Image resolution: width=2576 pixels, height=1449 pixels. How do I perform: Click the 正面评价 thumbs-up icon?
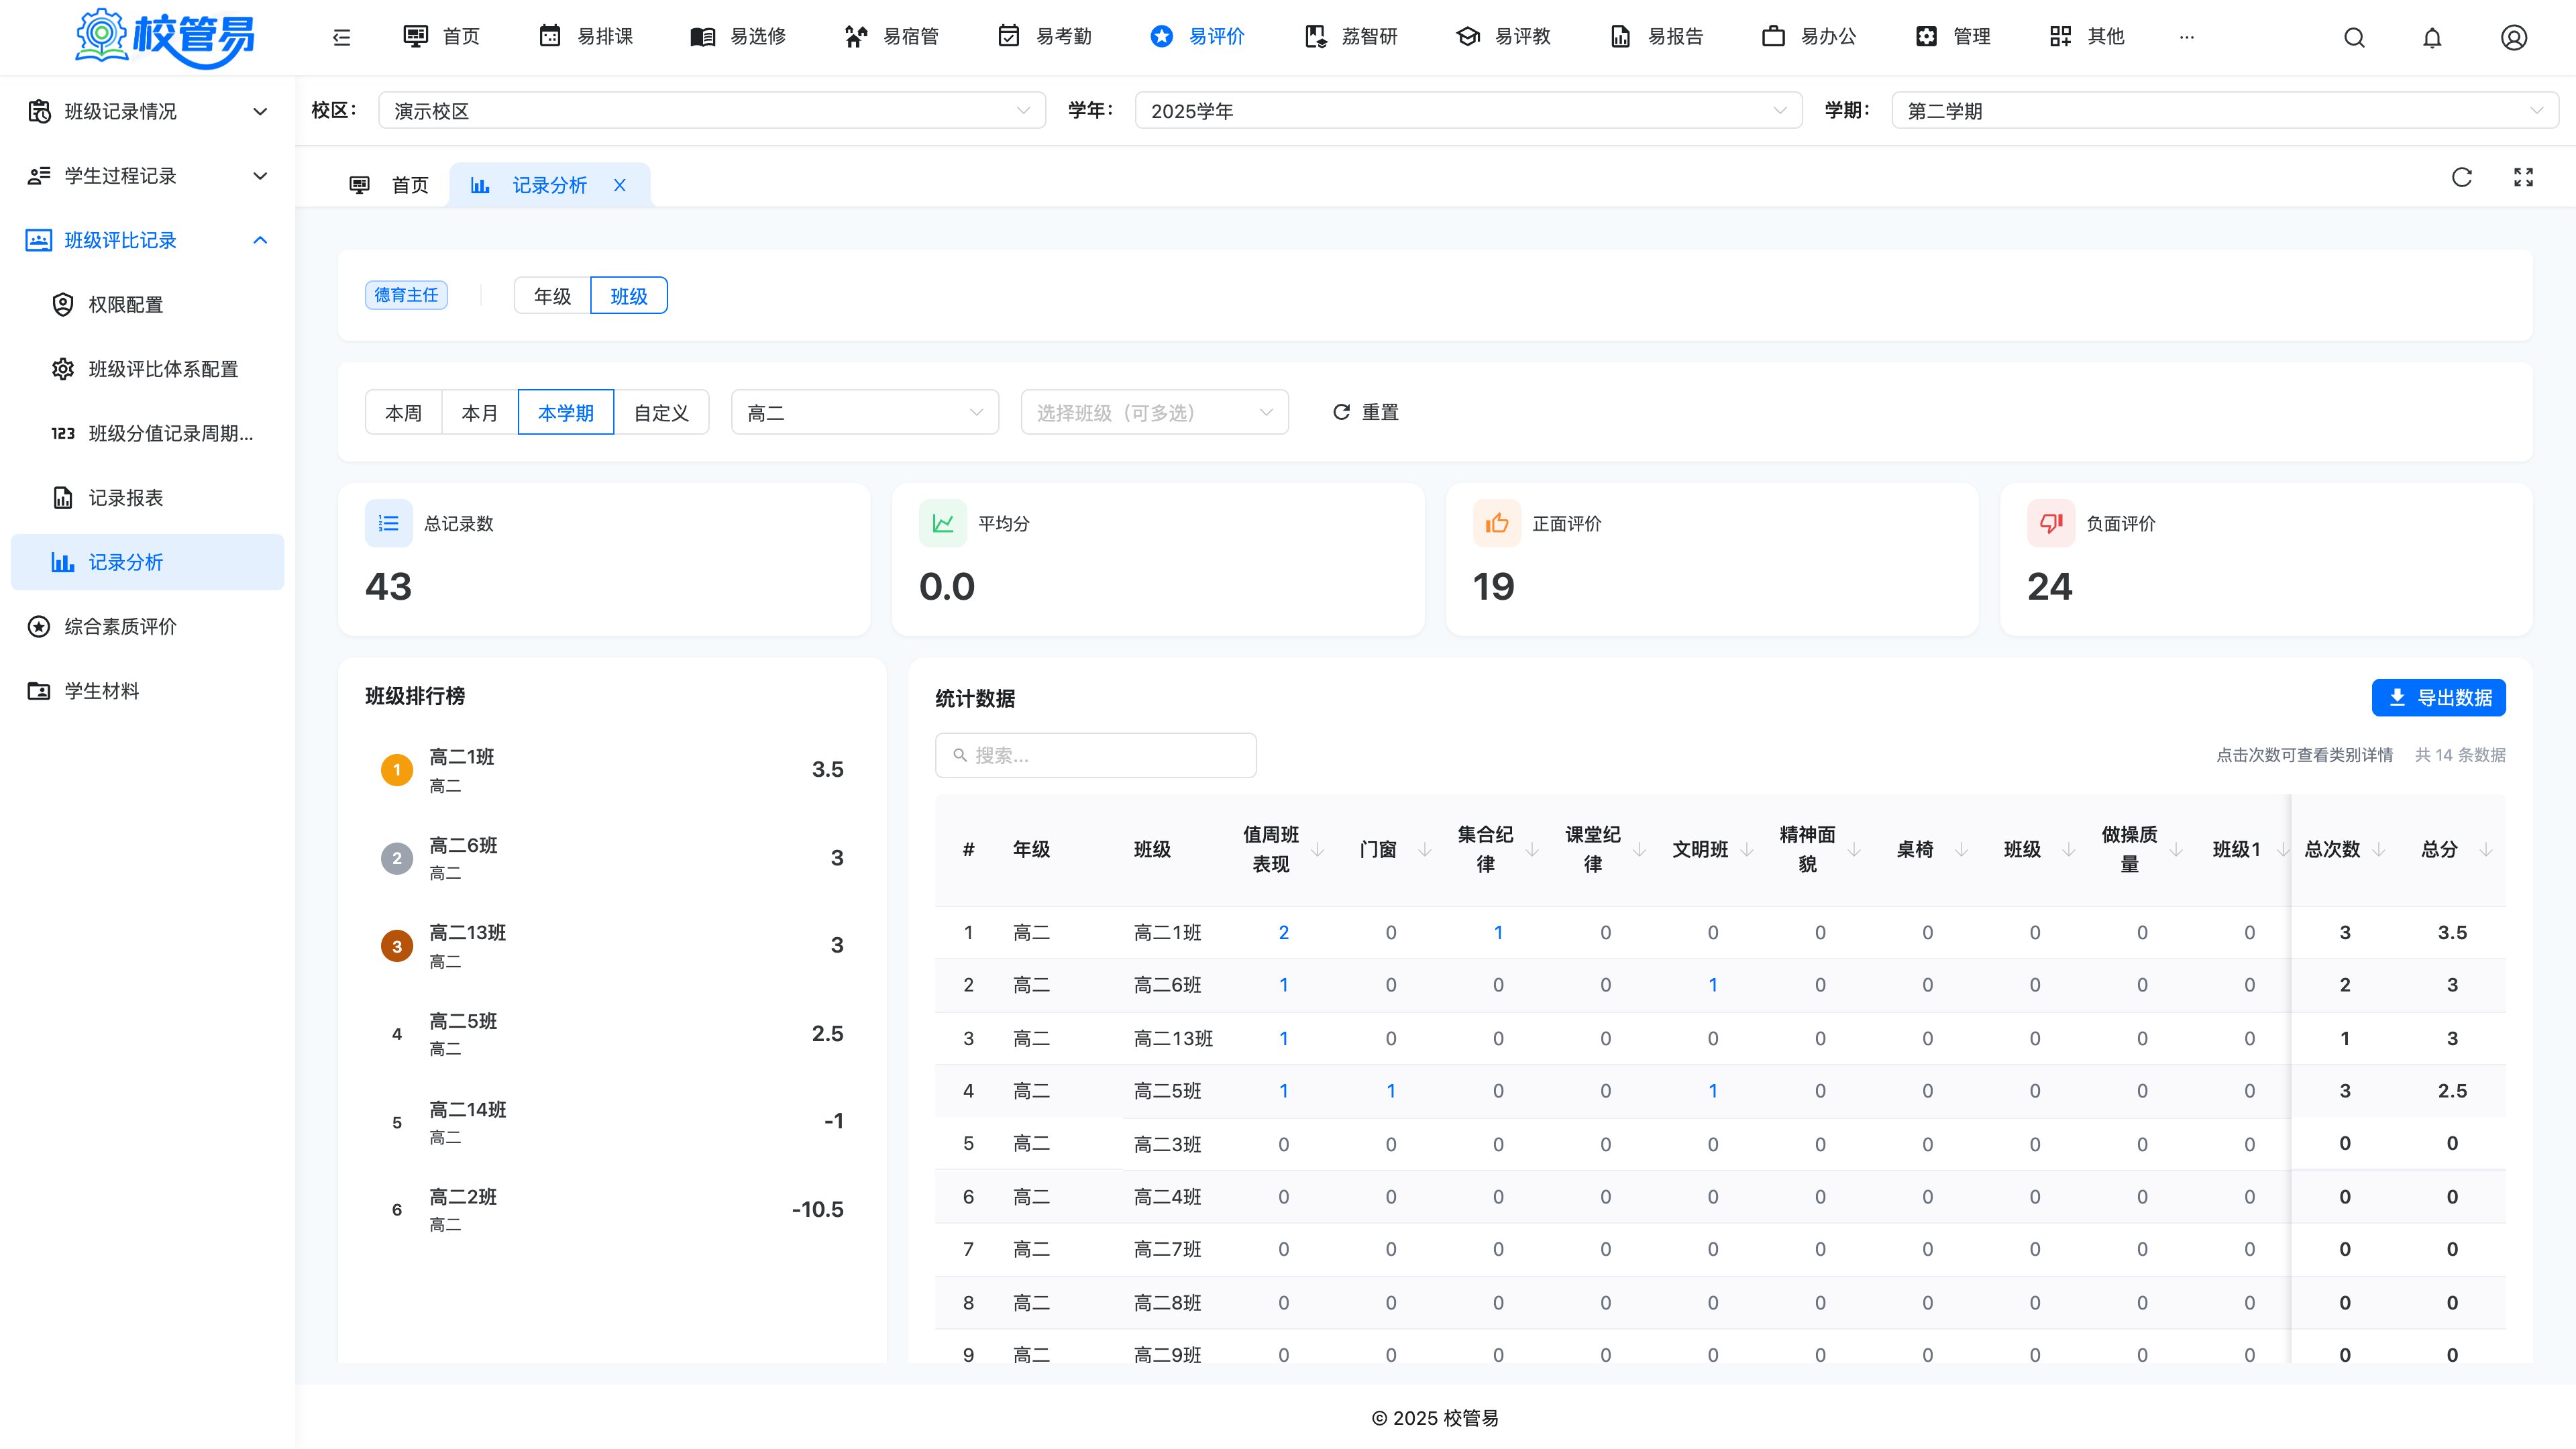1497,523
